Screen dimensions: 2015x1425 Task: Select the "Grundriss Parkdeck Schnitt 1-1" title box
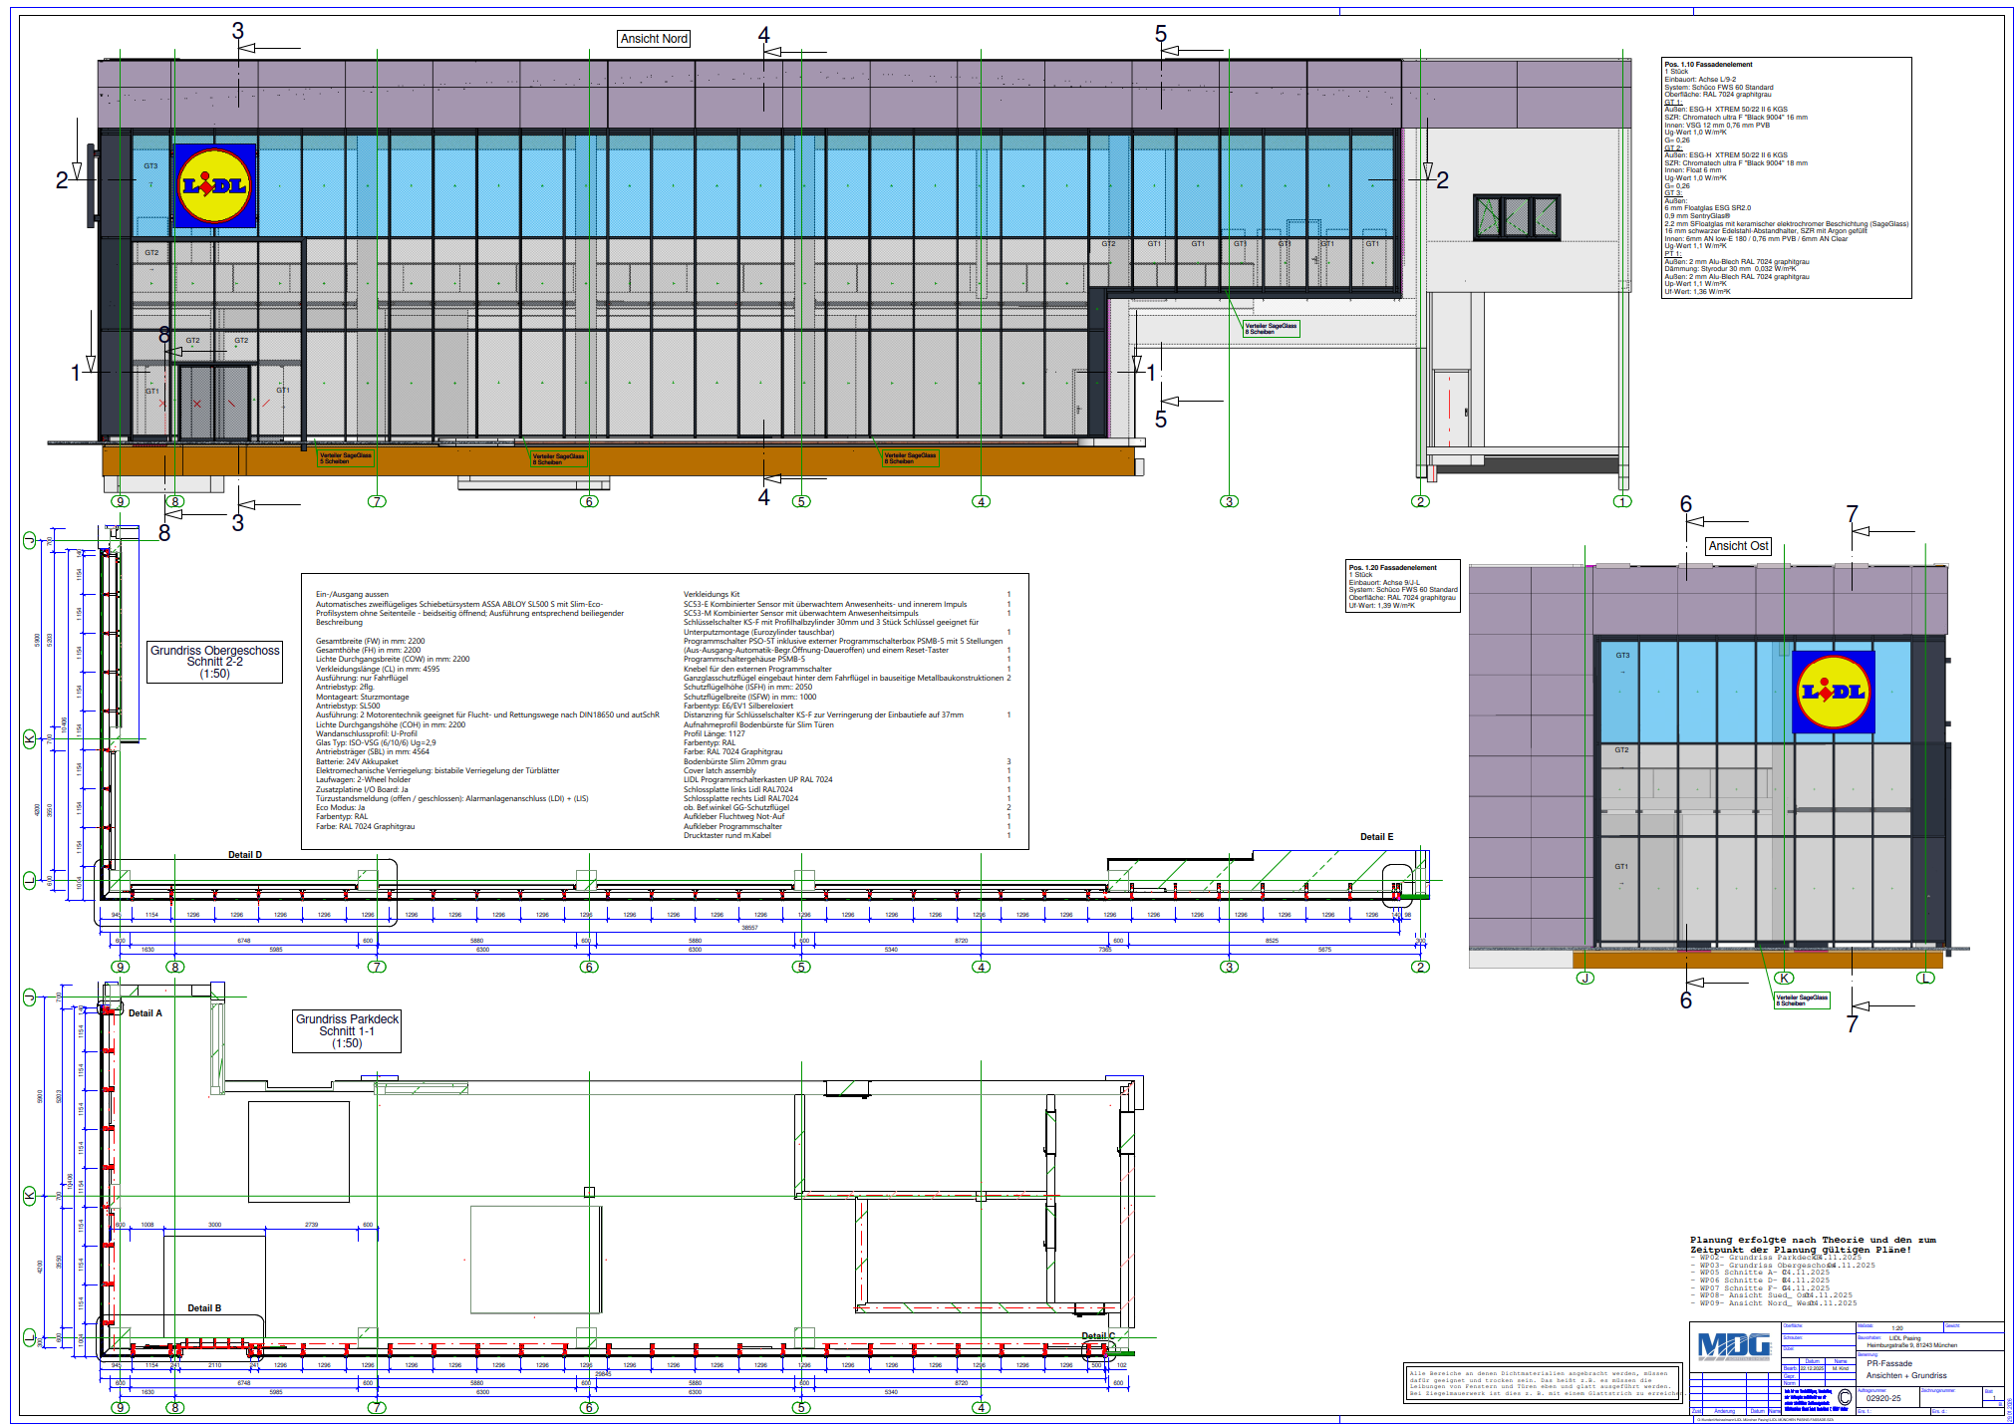click(x=347, y=1031)
